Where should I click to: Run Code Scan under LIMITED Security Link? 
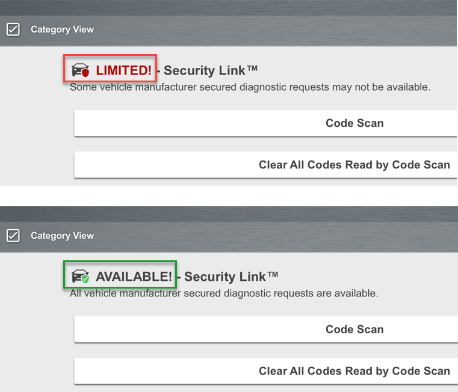point(354,123)
